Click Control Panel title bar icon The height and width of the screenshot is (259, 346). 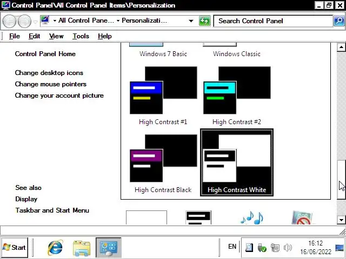point(5,5)
